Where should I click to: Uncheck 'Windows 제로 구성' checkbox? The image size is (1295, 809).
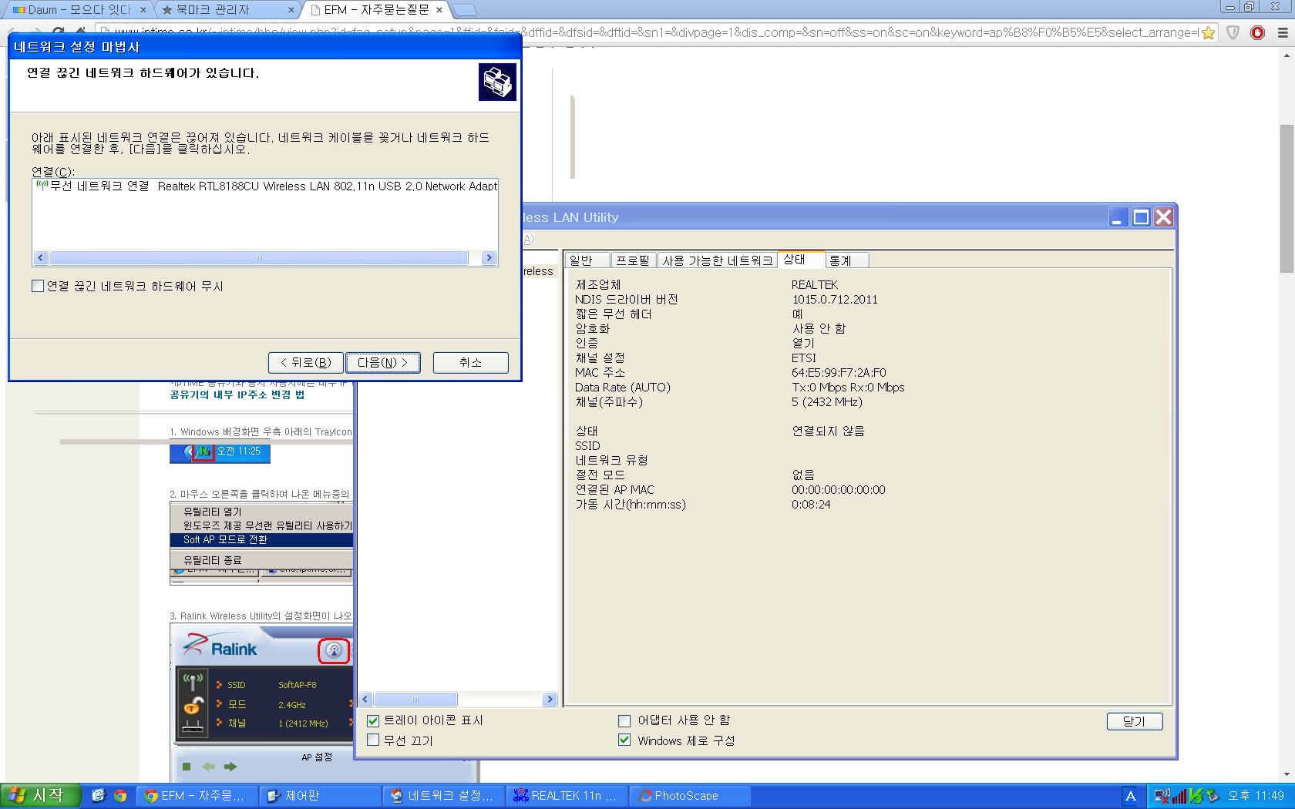pyautogui.click(x=624, y=740)
